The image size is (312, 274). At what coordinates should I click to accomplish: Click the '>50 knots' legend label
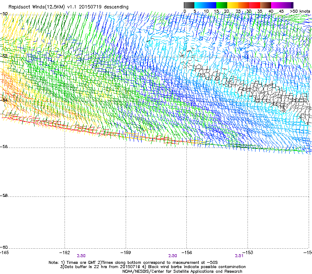300,11
